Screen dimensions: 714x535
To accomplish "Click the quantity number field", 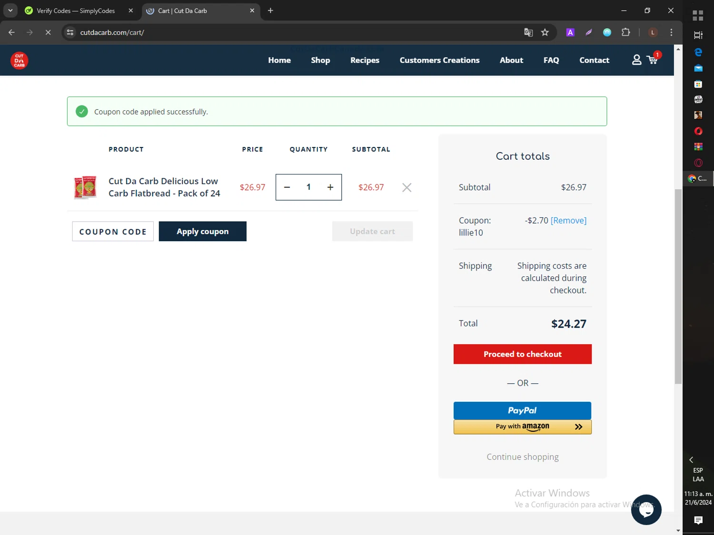I will (308, 187).
